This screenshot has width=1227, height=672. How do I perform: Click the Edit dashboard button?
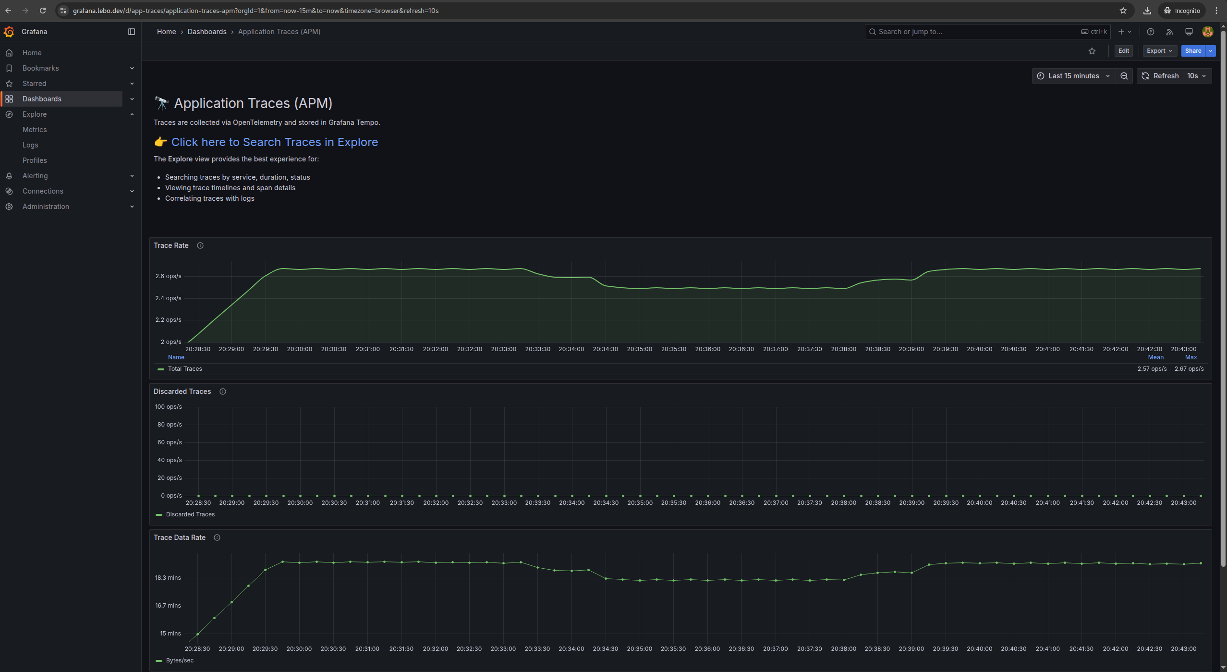click(1123, 51)
